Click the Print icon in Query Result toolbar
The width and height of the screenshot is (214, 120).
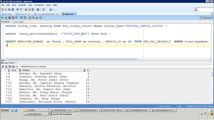6,67
